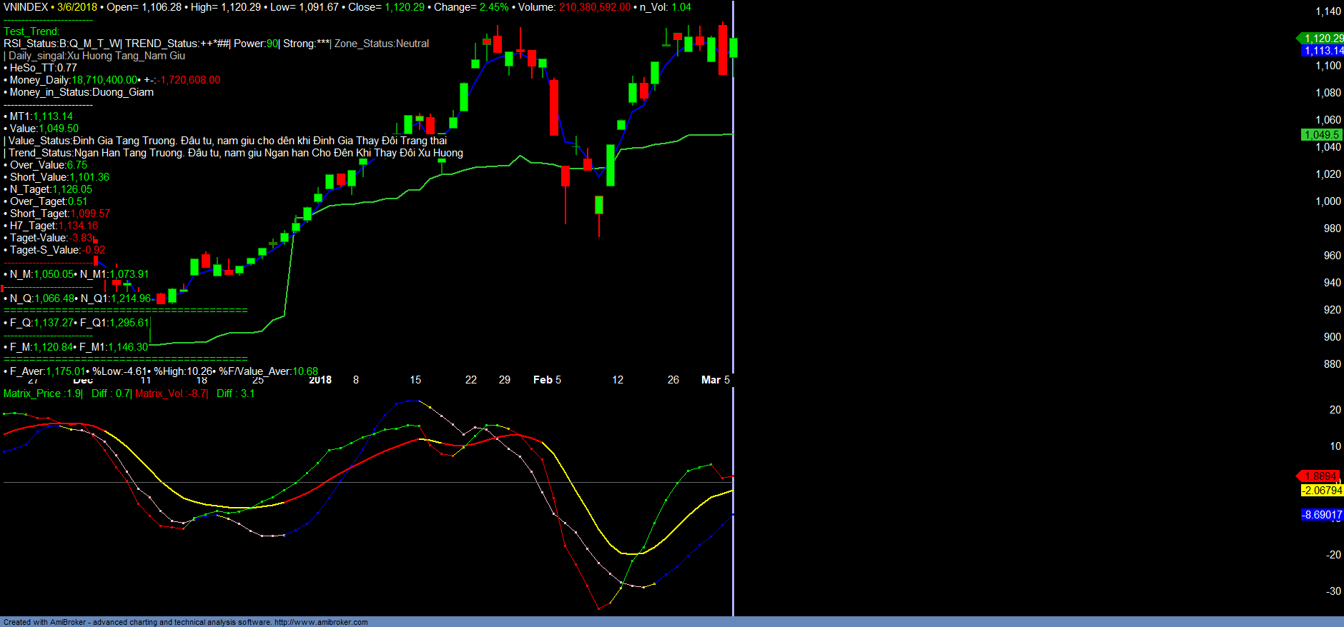Select the 'Mar 5' date axis label
The image size is (1344, 627).
[715, 380]
